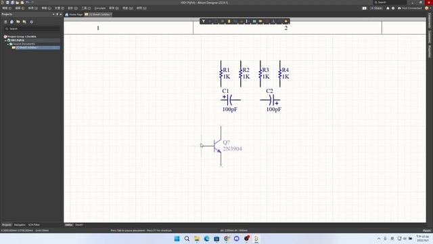Select the Place Wire tool in Active Bar
The width and height of the screenshot is (433, 244).
(x=235, y=21)
